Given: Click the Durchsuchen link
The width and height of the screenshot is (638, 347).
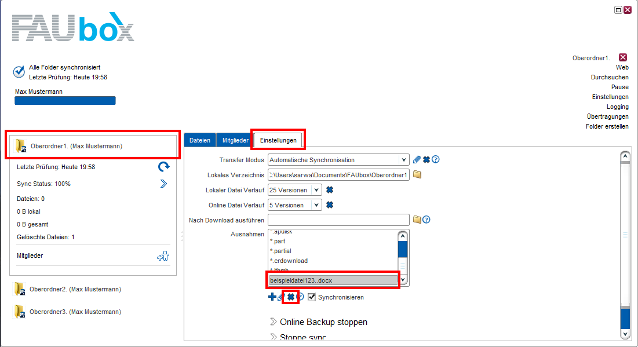Looking at the screenshot, I should 610,77.
